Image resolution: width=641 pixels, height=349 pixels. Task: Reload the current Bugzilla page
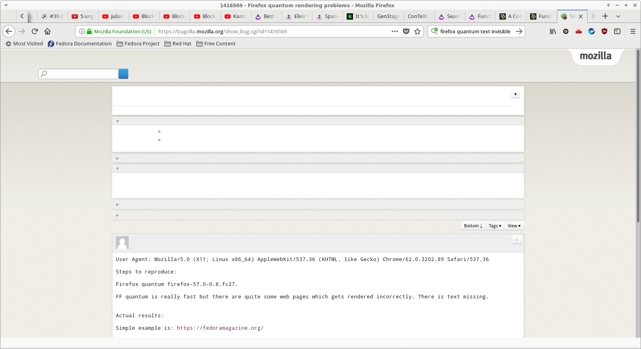[x=35, y=31]
